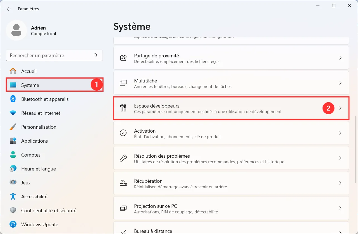The height and width of the screenshot is (234, 358).
Task: Click the Espace développeurs title text
Action: coord(157,106)
